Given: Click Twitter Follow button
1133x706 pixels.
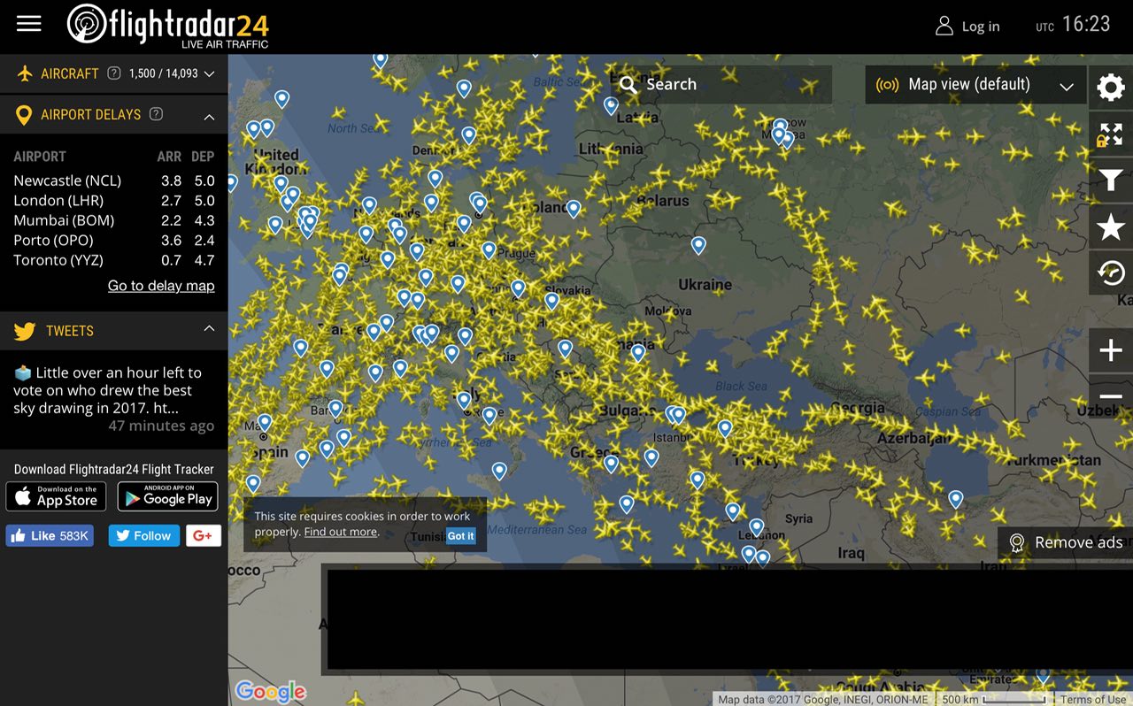Looking at the screenshot, I should tap(143, 535).
